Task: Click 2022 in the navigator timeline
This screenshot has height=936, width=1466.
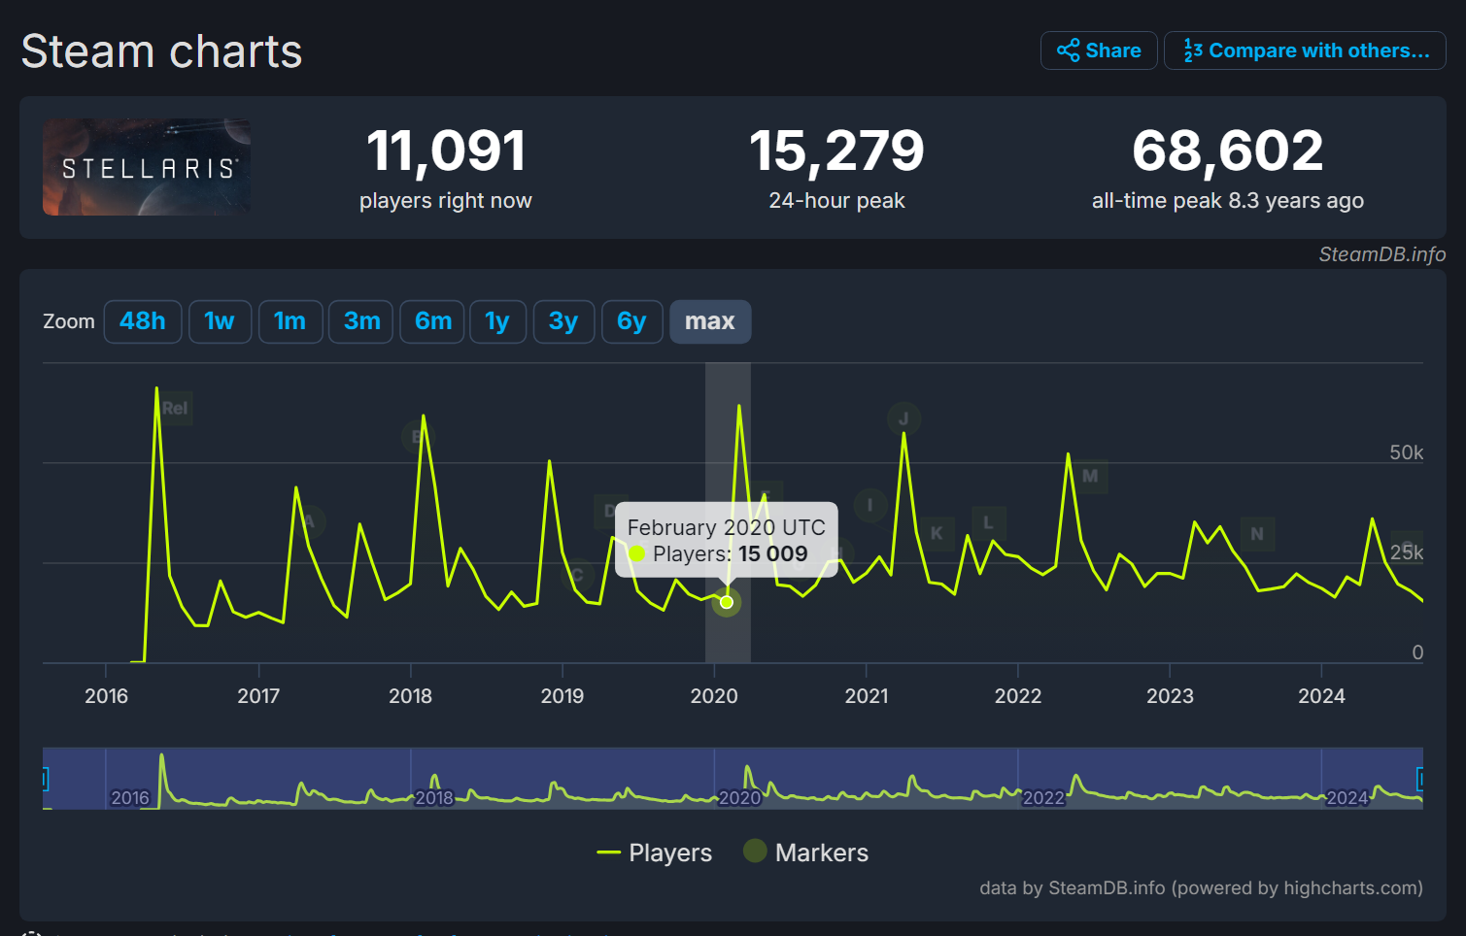Action: tap(1043, 798)
